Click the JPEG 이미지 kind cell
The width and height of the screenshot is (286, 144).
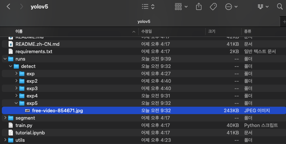pyautogui.click(x=257, y=110)
